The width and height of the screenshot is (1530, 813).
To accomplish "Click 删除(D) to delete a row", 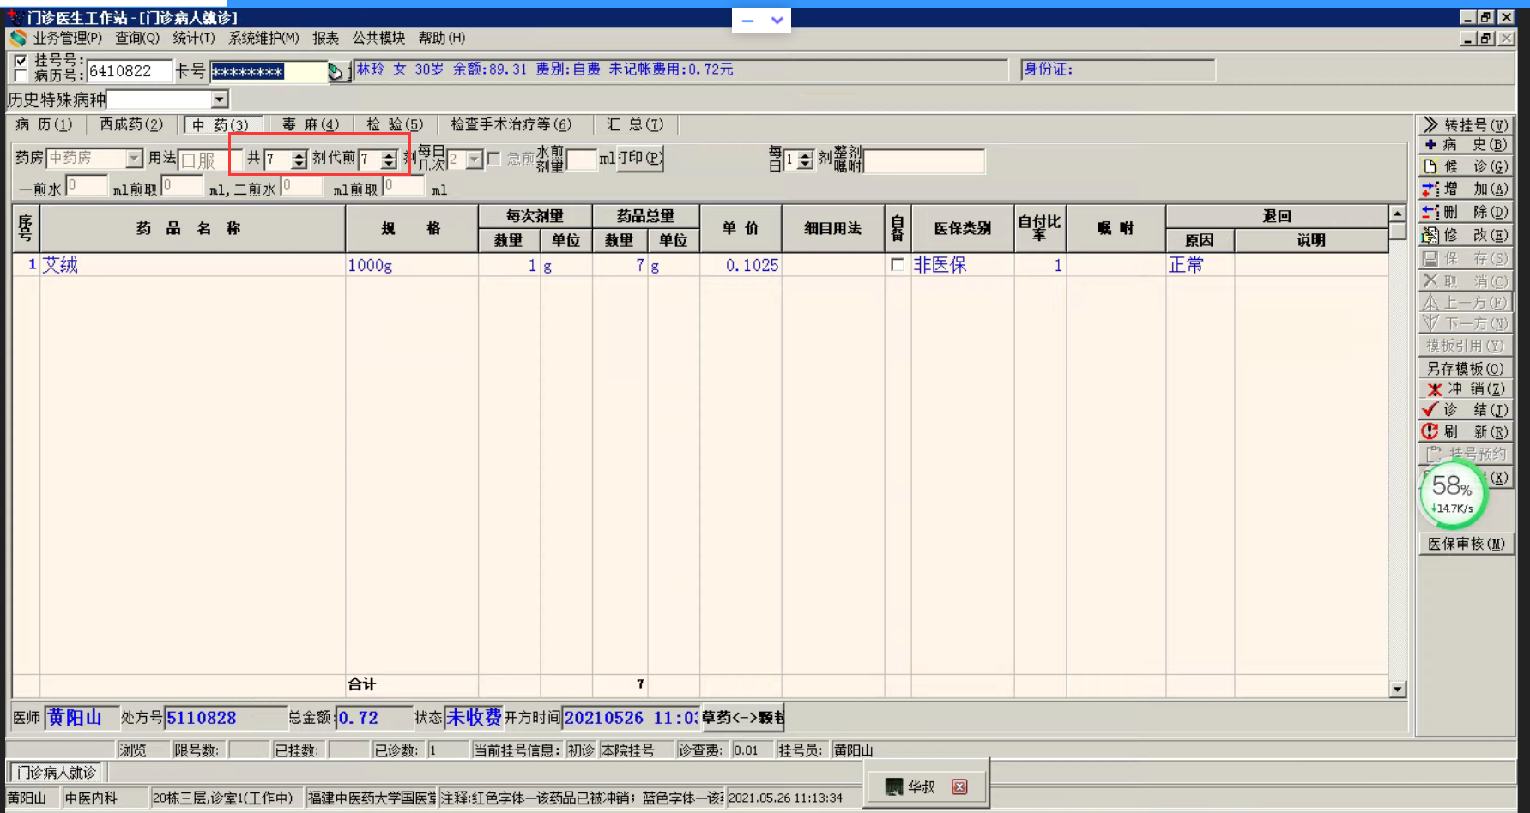I will (1465, 212).
